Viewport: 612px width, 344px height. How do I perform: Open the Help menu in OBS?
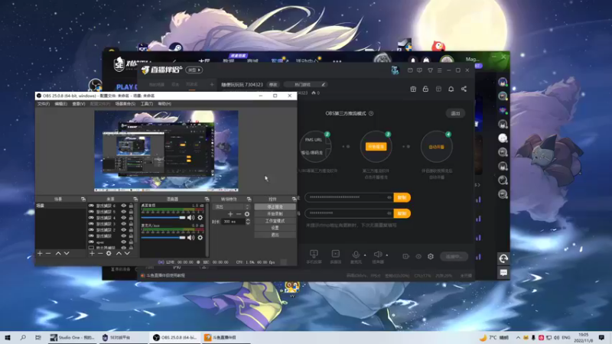[164, 104]
